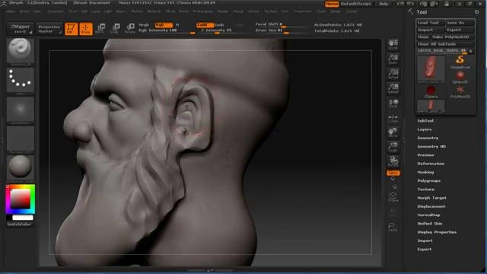This screenshot has width=487, height=274.
Task: Toggle the Rgb channel button
Action: [x=163, y=24]
